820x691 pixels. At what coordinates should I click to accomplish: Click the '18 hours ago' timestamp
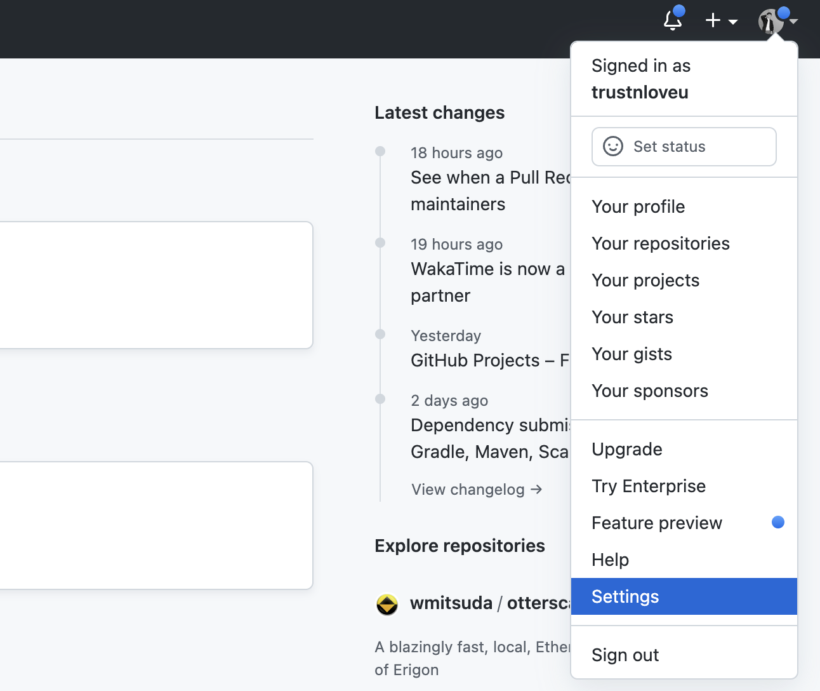(456, 153)
